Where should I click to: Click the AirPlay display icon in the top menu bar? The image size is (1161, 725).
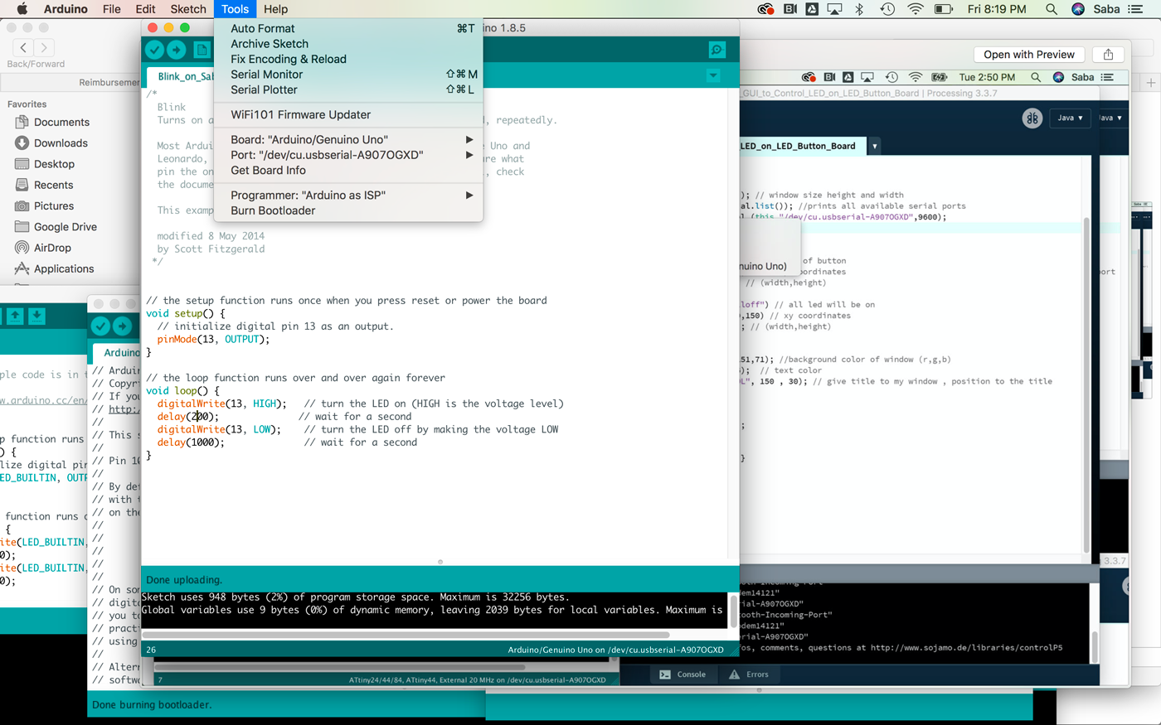point(834,9)
